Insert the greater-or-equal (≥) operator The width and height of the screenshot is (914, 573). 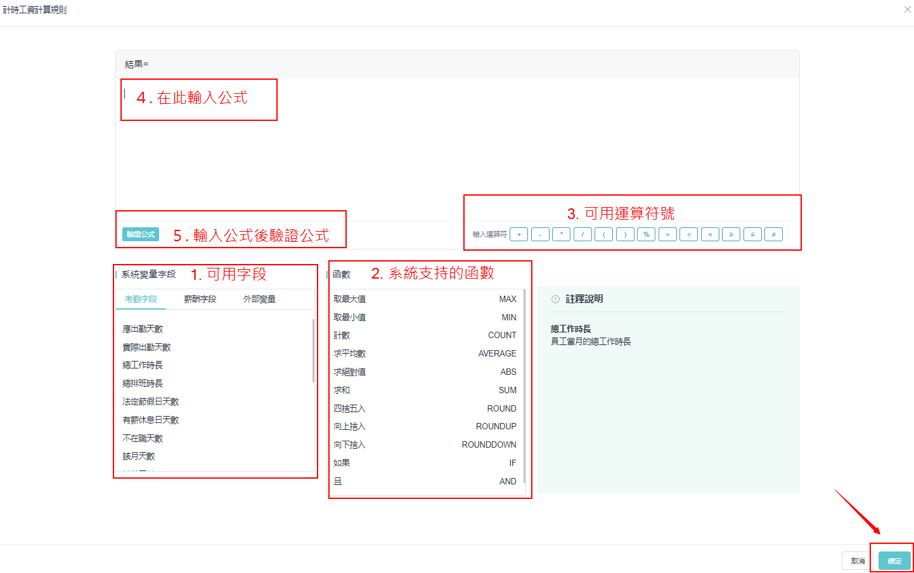[x=731, y=234]
